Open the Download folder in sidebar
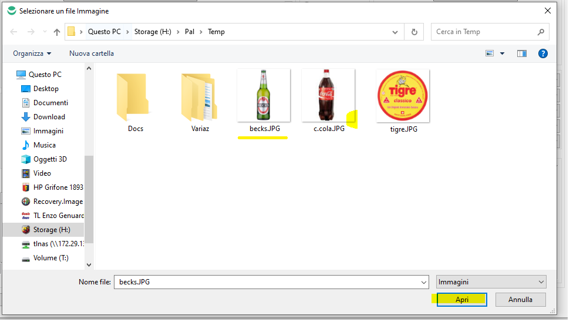Image resolution: width=573 pixels, height=322 pixels. coord(49,117)
